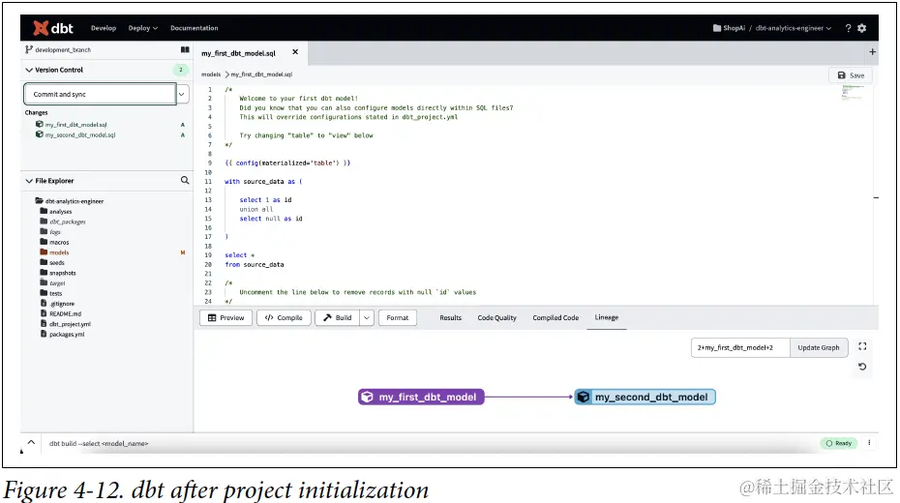Click the Build button
Image resolution: width=900 pixels, height=503 pixels.
(338, 317)
